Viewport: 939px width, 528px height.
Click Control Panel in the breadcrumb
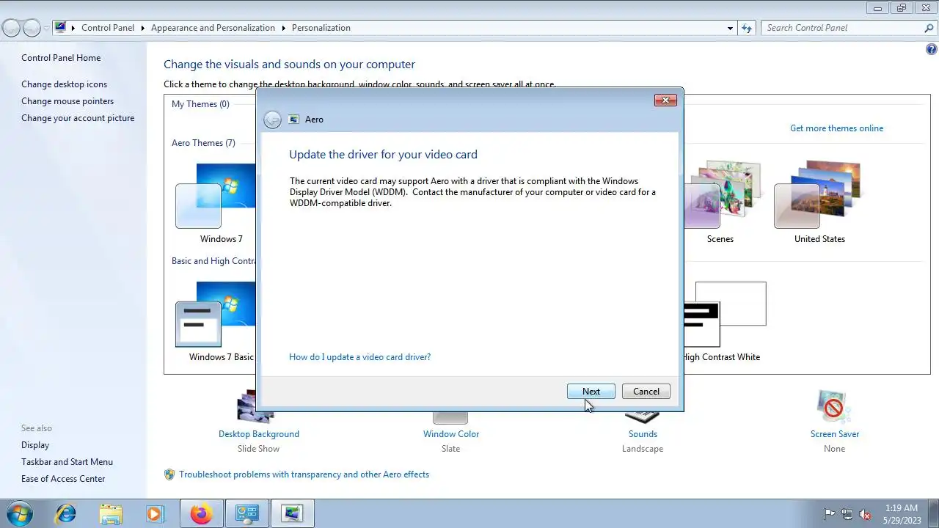tap(108, 28)
